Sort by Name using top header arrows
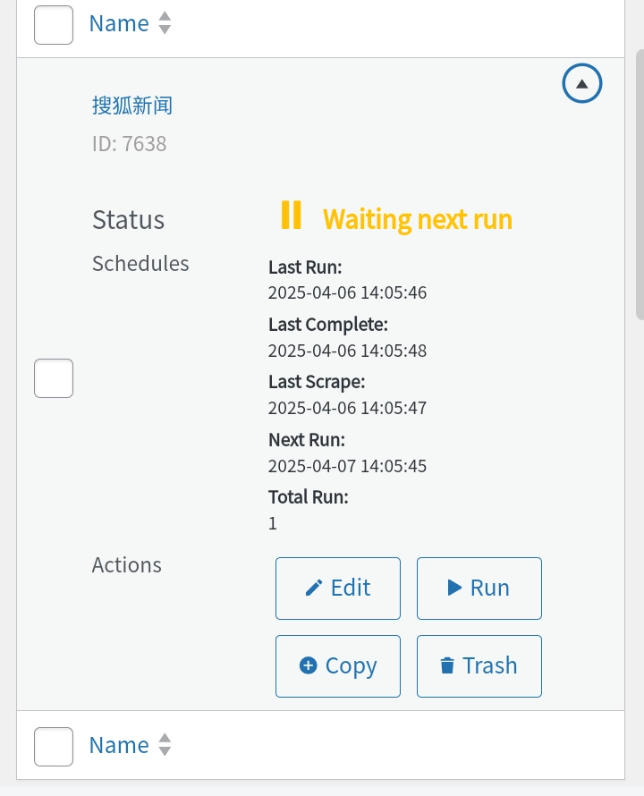644x796 pixels. pyautogui.click(x=165, y=23)
